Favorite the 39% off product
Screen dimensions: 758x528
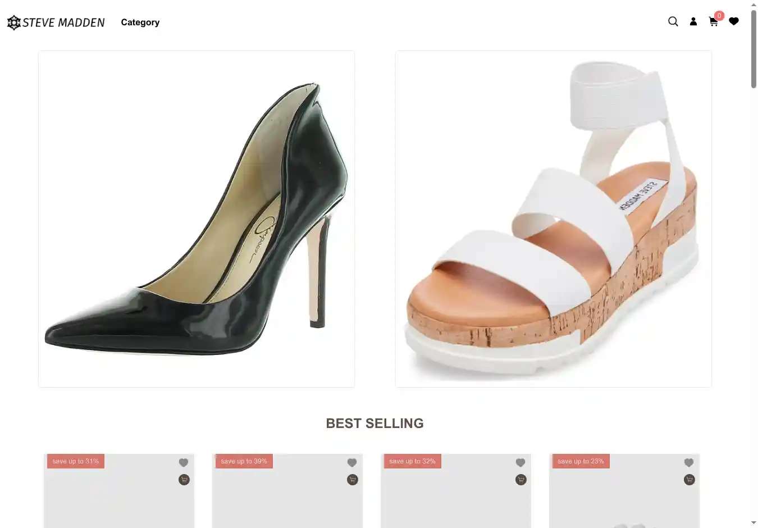click(x=352, y=463)
